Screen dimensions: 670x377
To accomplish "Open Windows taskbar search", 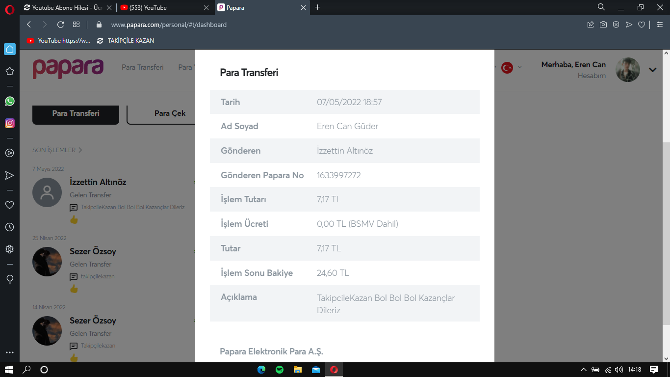I will (x=26, y=370).
